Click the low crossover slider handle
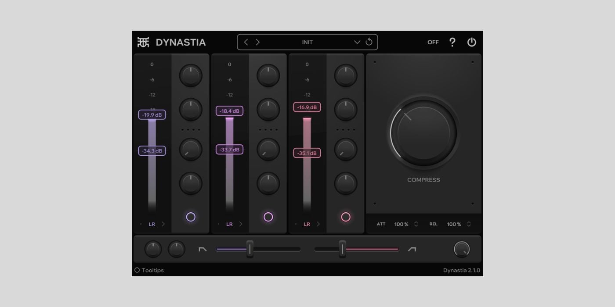615x307 pixels. pos(250,249)
